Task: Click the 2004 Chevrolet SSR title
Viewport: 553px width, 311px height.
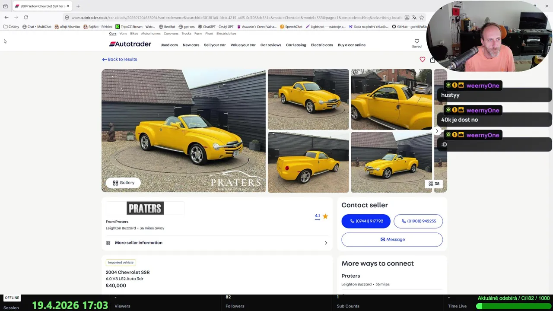Action: click(127, 272)
